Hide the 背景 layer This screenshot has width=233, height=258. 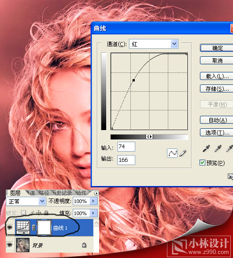[10, 245]
